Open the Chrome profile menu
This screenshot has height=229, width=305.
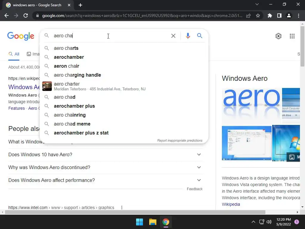[x=289, y=16]
